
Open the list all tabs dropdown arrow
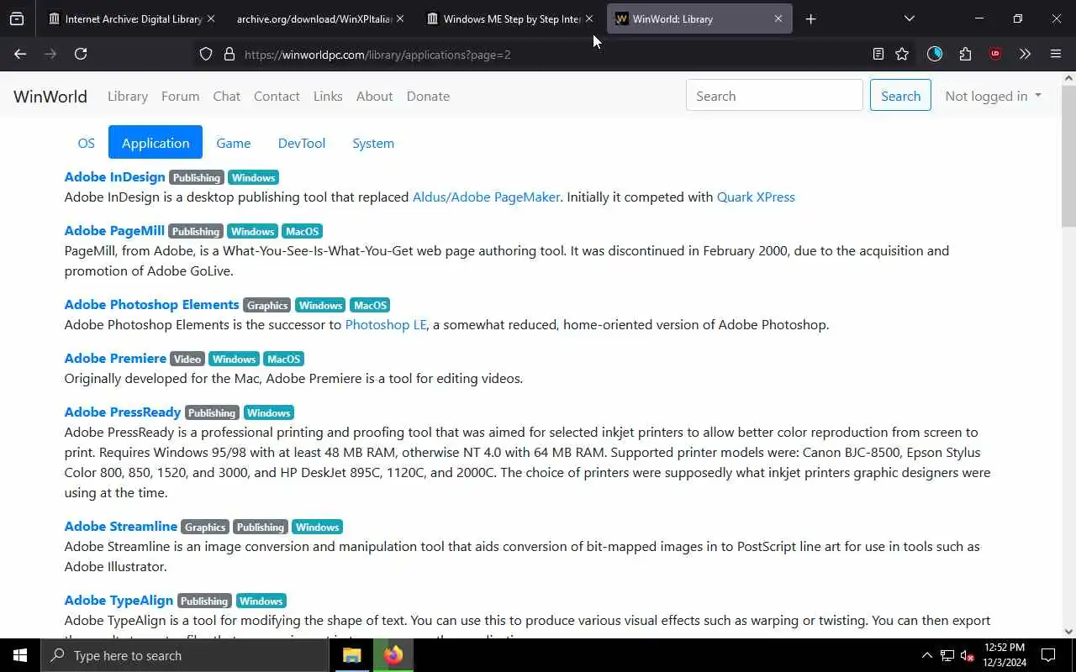coord(909,18)
